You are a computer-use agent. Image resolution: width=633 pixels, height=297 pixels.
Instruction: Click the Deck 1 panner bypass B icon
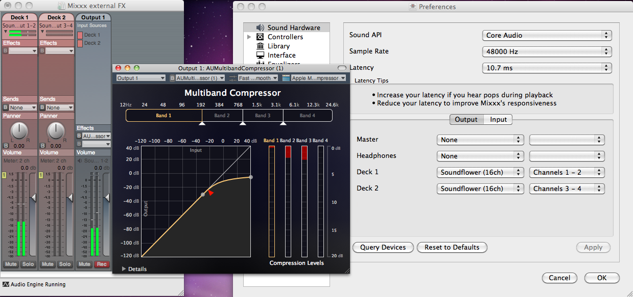[6, 146]
